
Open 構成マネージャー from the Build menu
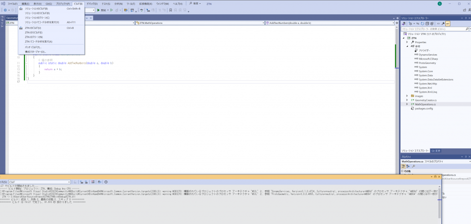pos(35,51)
